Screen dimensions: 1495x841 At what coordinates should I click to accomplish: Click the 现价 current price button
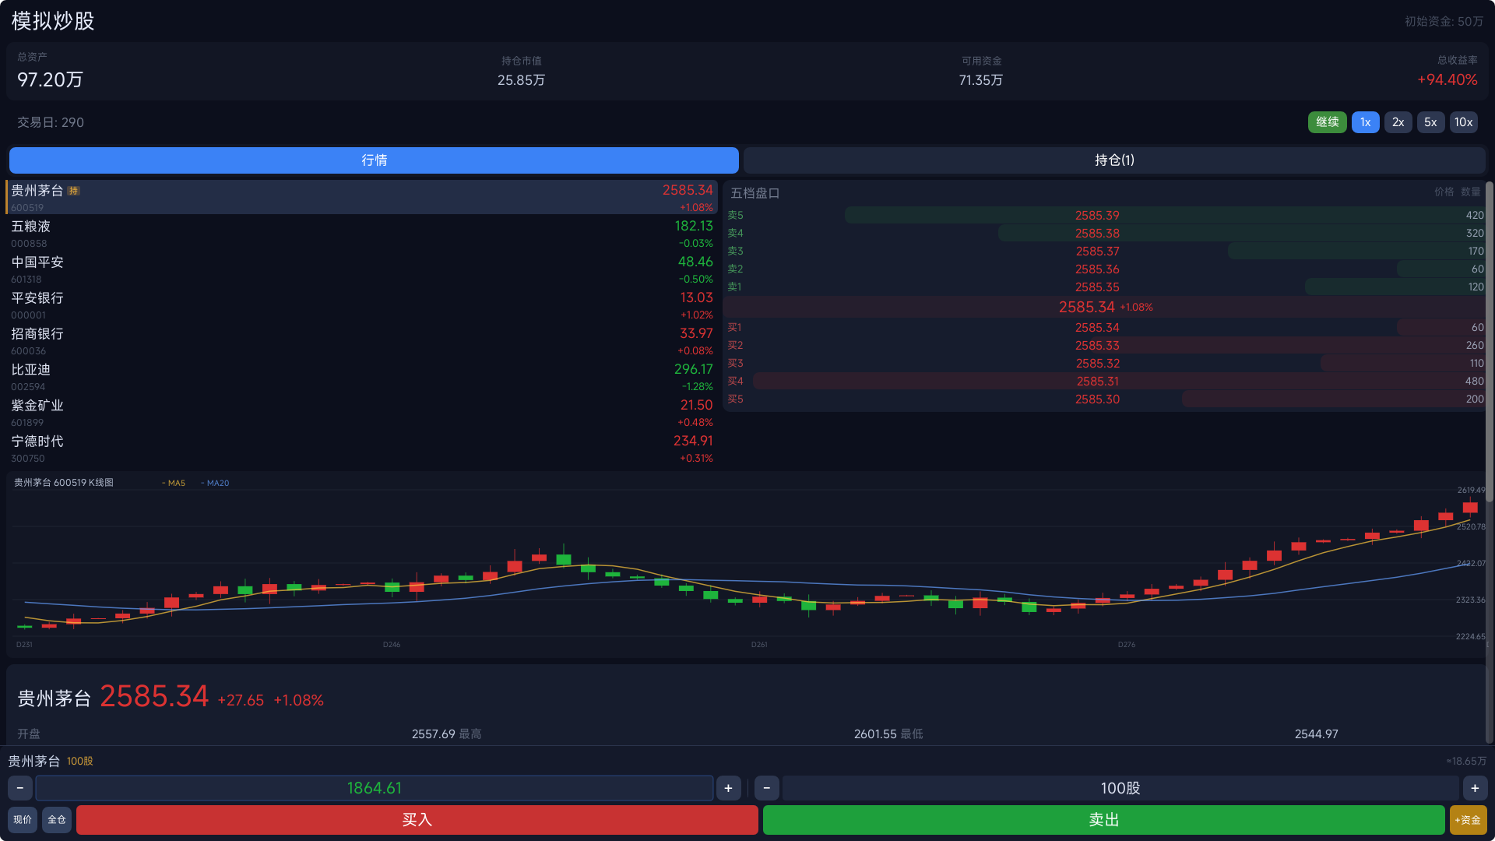[23, 820]
